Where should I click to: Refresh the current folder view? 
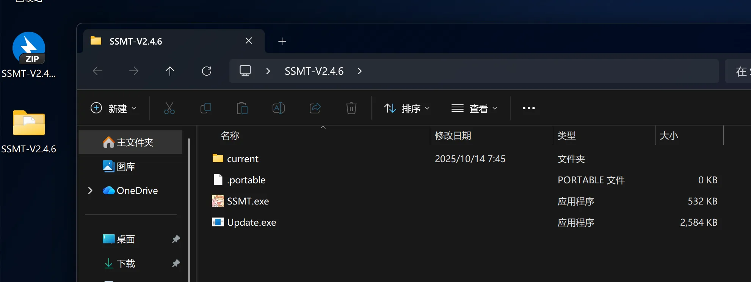[207, 71]
